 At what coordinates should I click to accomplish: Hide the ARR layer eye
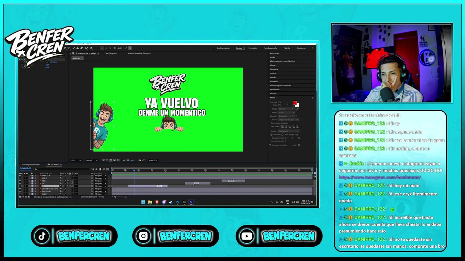20,181
